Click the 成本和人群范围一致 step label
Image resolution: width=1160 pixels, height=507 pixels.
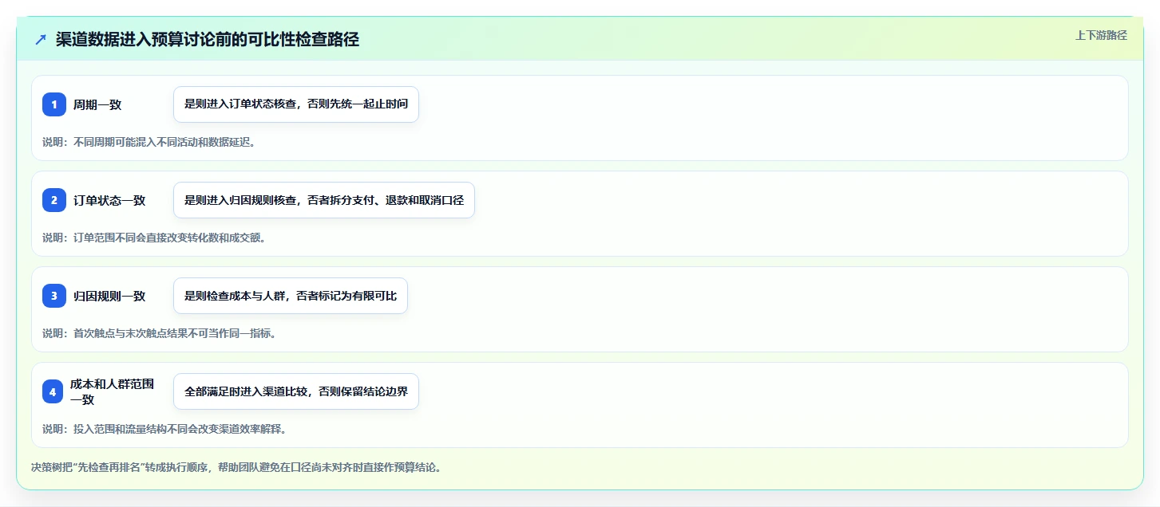tap(112, 391)
